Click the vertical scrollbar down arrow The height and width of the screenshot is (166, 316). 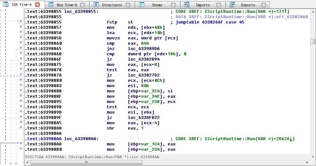(x=313, y=156)
